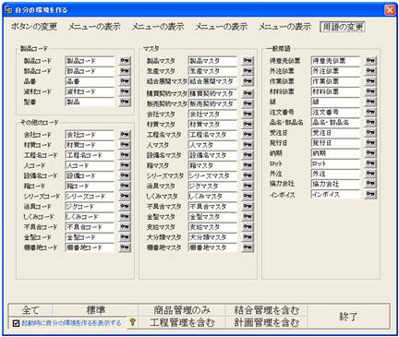This screenshot has height=337, width=399.
Task: Click the key icon beside 金型マスタ
Action: [248, 217]
